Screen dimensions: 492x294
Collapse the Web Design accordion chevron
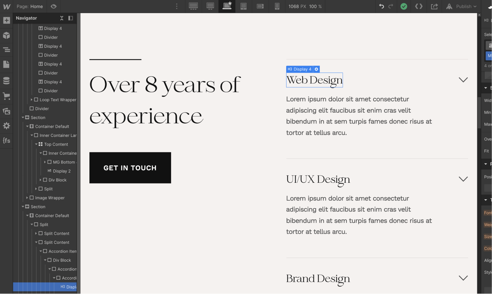[x=463, y=80]
